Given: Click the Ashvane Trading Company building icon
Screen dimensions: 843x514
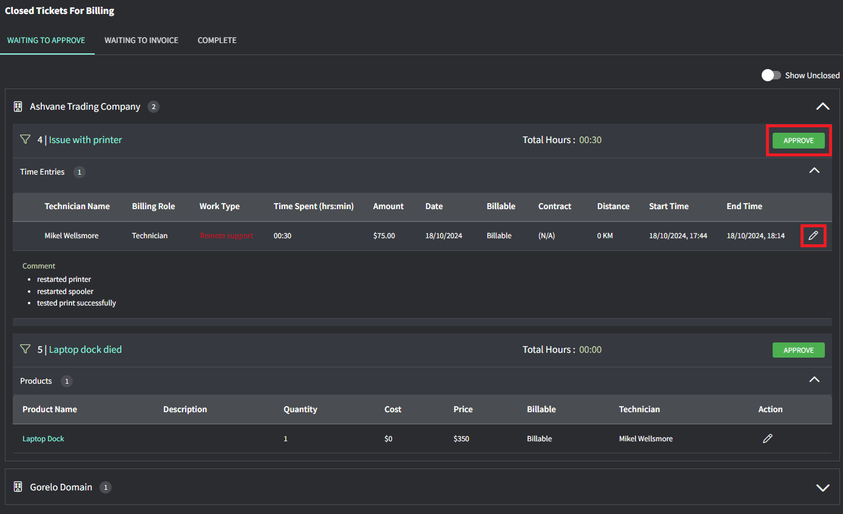Looking at the screenshot, I should 18,107.
